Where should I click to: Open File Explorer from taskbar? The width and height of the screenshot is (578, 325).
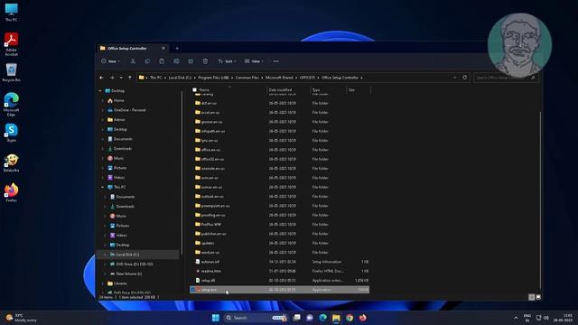[x=336, y=318]
